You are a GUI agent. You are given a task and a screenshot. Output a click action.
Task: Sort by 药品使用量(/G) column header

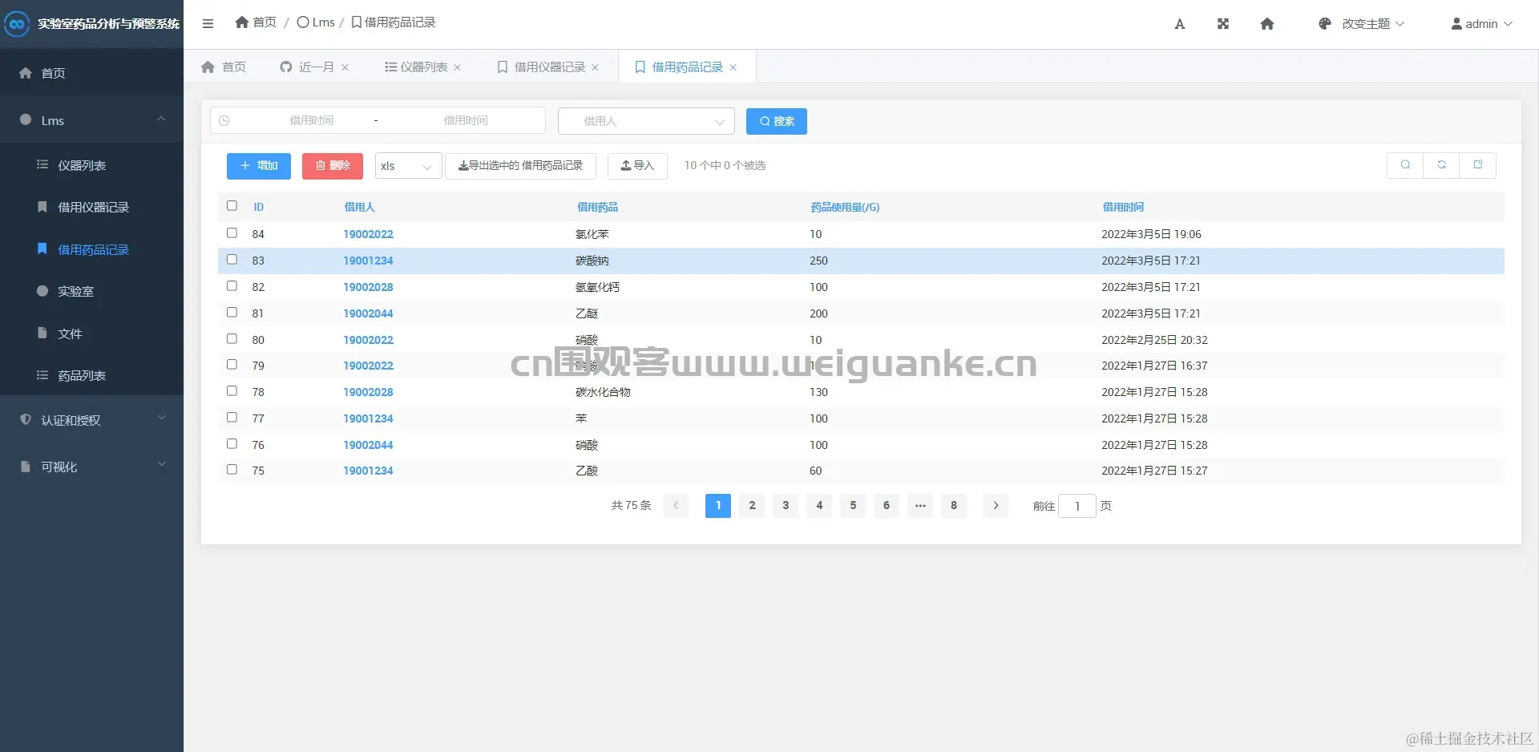(x=845, y=207)
